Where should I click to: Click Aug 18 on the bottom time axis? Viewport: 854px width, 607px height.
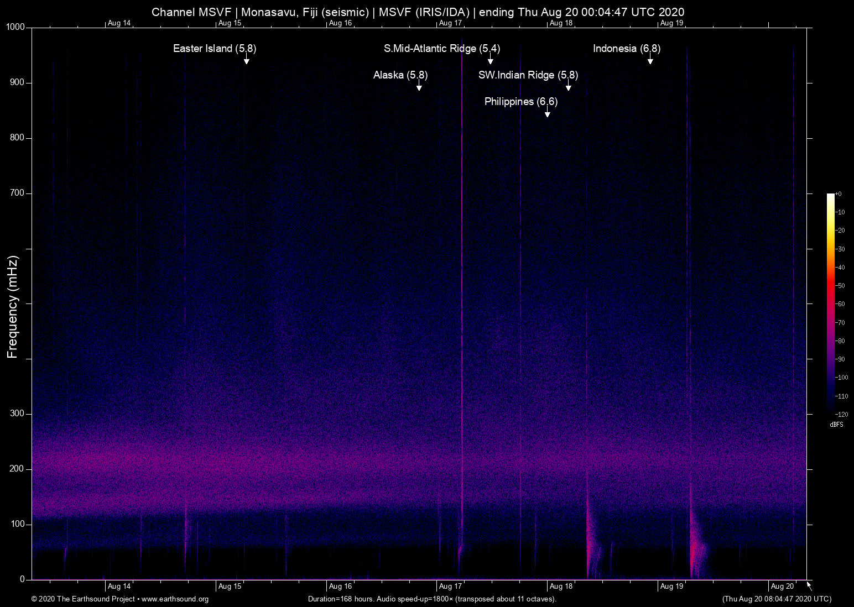(561, 587)
